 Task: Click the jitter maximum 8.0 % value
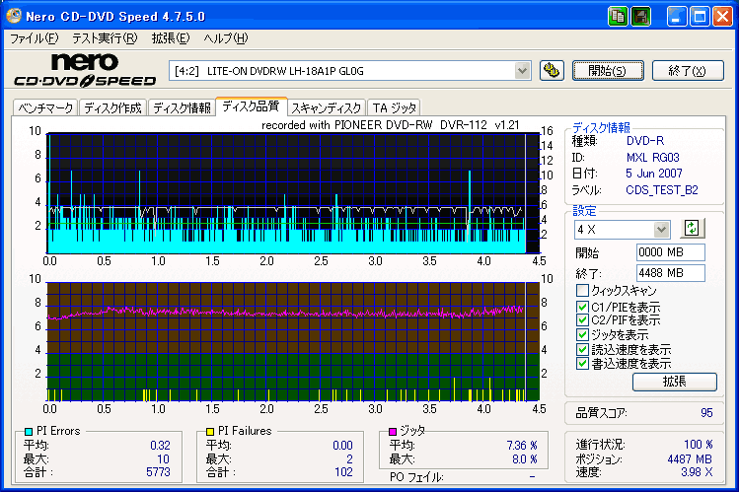point(525,459)
